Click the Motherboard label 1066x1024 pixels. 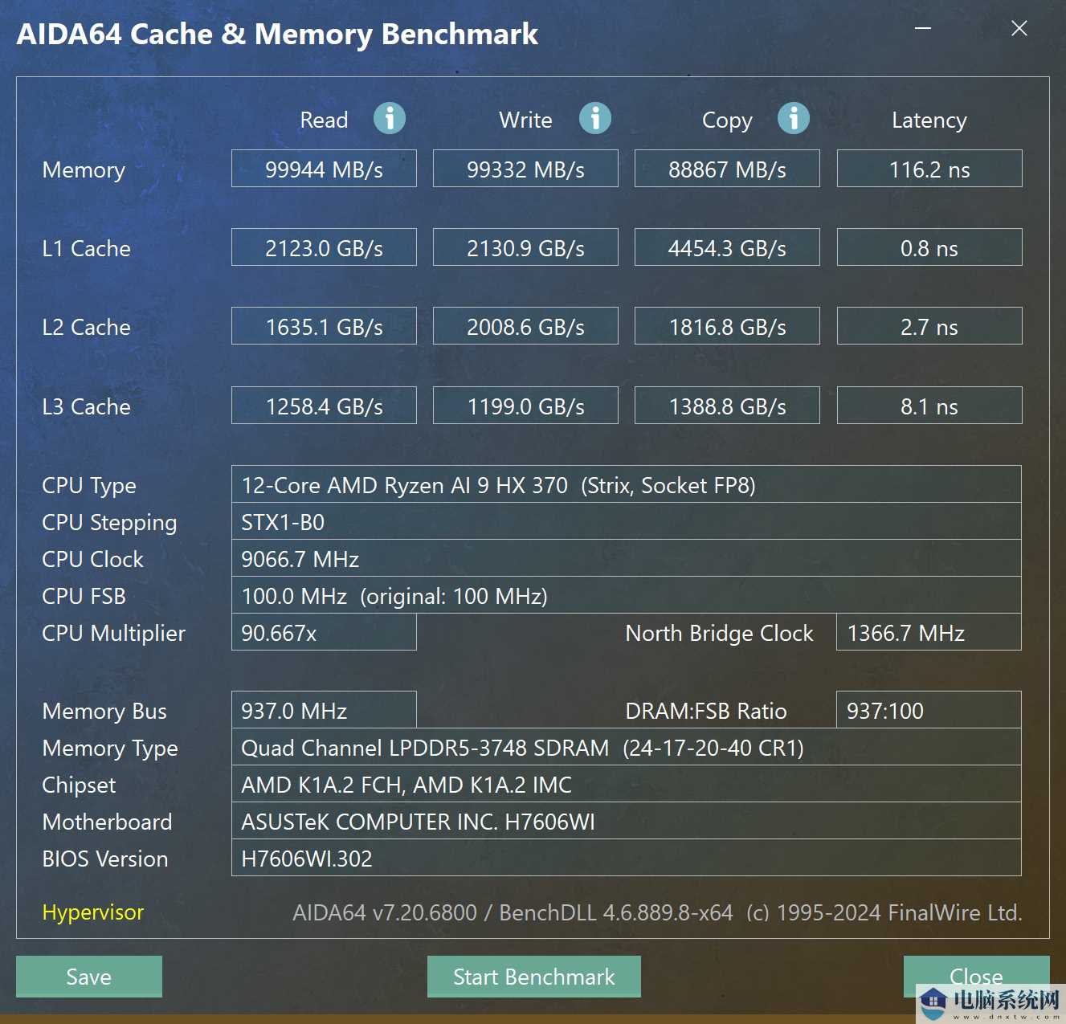107,822
